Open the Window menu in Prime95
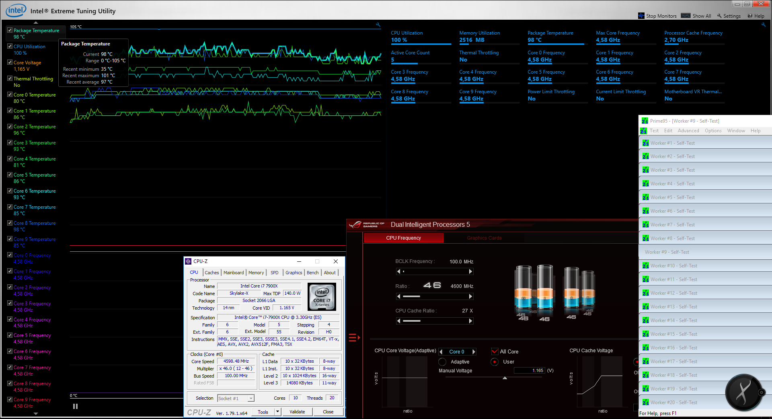Image resolution: width=772 pixels, height=419 pixels. coord(736,131)
